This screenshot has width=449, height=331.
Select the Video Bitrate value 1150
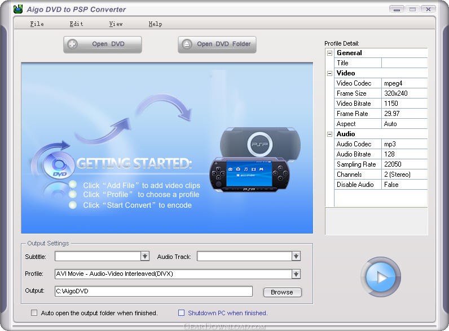(x=404, y=104)
